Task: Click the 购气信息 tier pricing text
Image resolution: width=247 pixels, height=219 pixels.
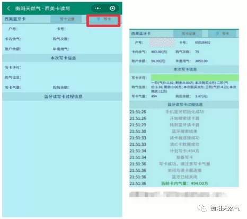Action: tap(193, 87)
